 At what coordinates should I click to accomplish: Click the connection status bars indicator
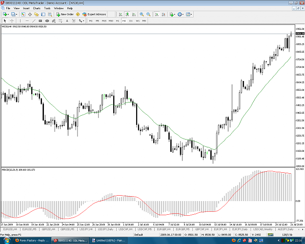point(270,235)
